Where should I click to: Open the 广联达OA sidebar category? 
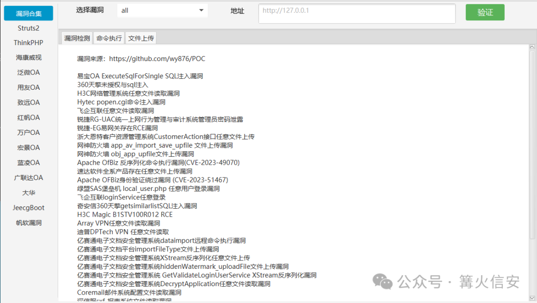28,178
